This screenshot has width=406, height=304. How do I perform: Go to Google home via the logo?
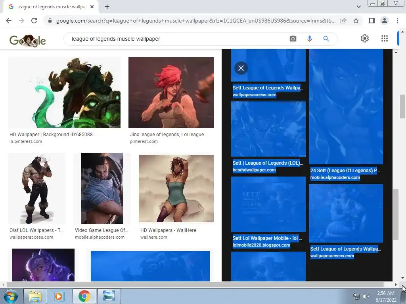point(27,41)
